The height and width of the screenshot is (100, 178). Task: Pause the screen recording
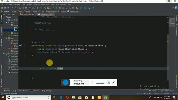coord(66,82)
